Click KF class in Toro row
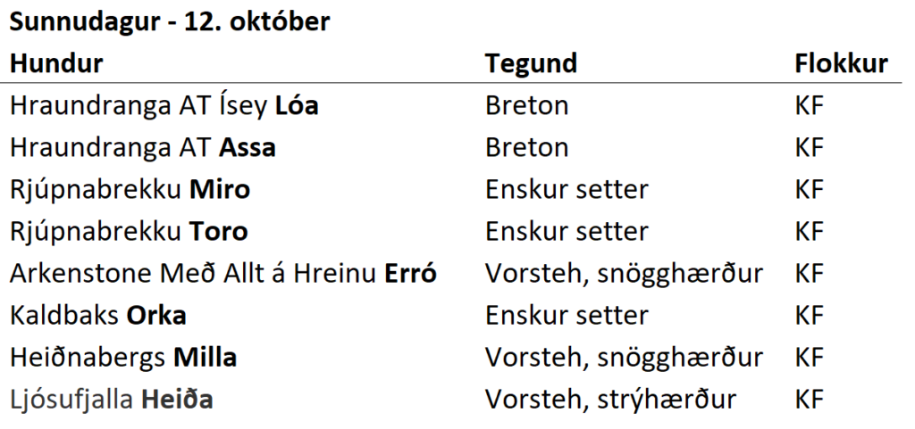The height and width of the screenshot is (429, 915). [809, 232]
